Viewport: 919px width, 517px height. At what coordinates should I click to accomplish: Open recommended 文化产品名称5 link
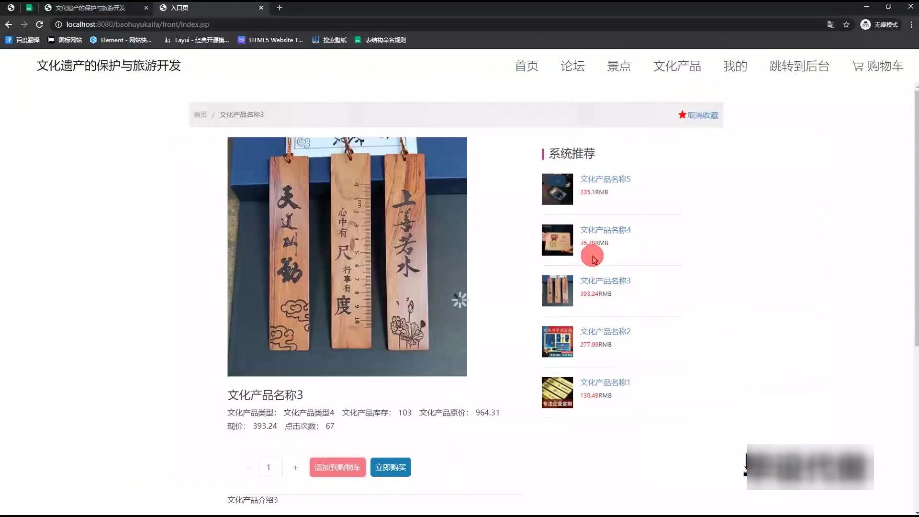coord(605,179)
